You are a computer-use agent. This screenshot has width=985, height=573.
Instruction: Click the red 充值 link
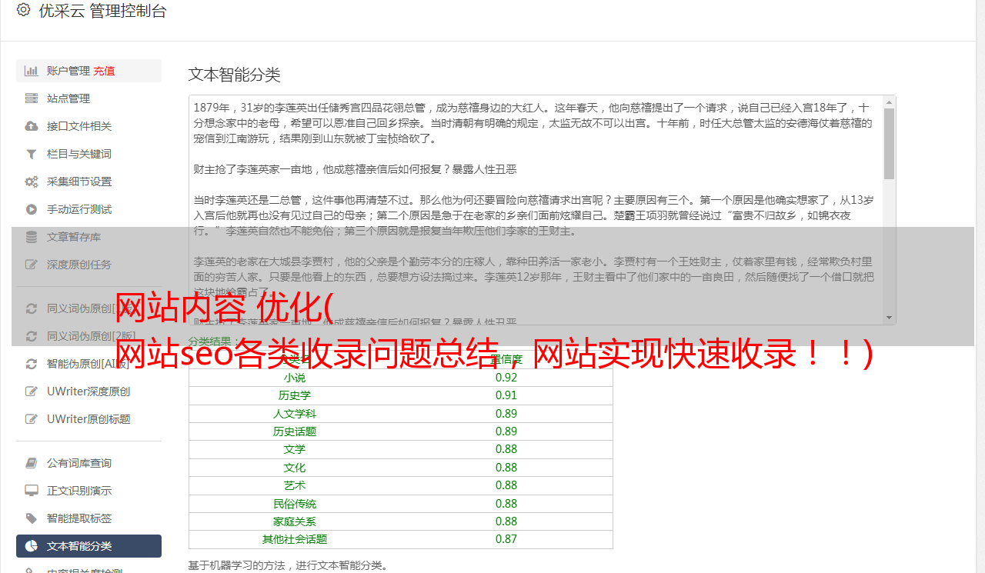pyautogui.click(x=104, y=71)
